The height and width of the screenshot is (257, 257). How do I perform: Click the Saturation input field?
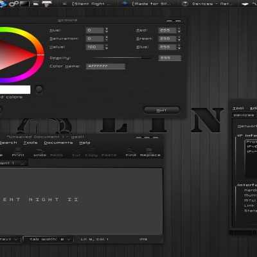click(x=95, y=39)
